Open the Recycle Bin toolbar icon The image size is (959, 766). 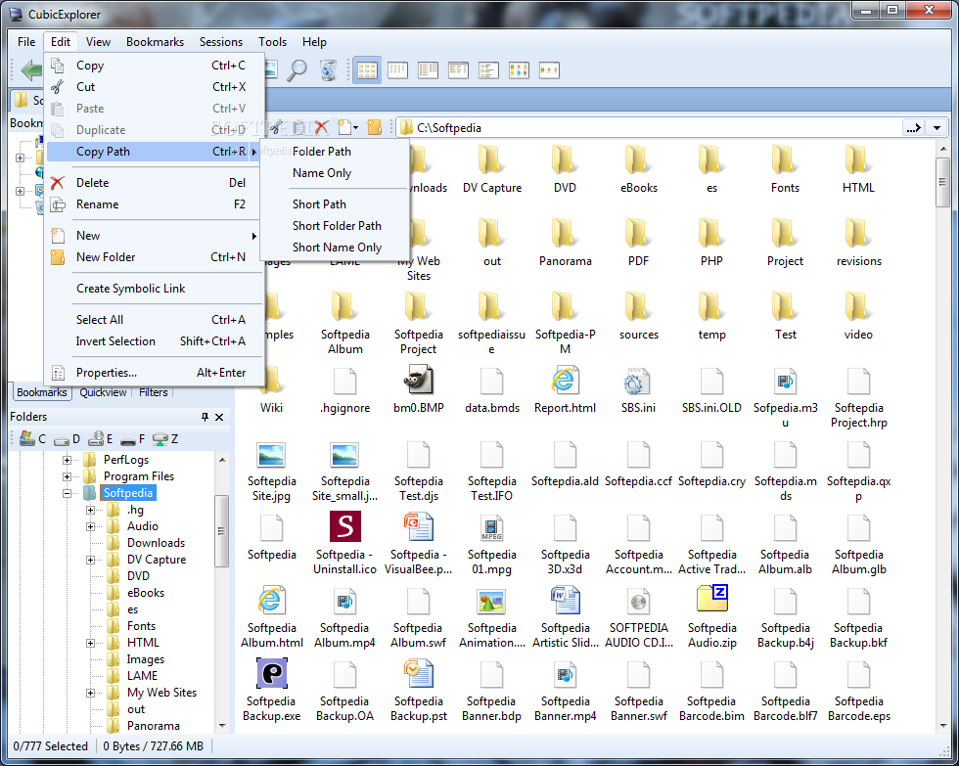point(329,70)
